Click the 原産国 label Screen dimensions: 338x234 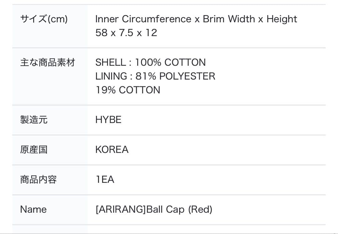click(34, 150)
